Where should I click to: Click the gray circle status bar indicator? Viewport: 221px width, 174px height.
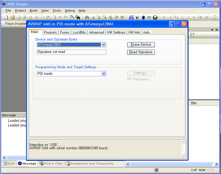click(156, 170)
